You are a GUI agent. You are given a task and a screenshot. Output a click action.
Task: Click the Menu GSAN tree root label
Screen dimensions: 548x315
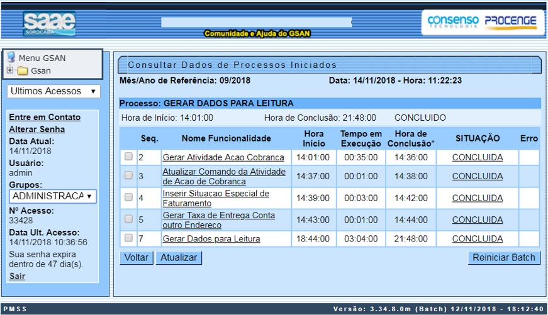tap(42, 58)
